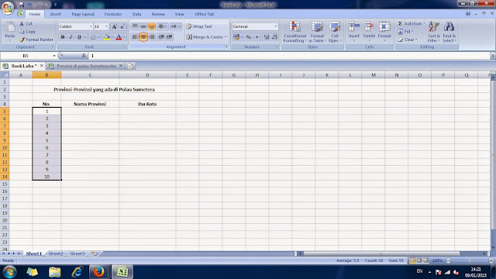Switch to Provinsi di pulau Sumatera document tab
Image resolution: width=496 pixels, height=279 pixels.
(x=86, y=66)
